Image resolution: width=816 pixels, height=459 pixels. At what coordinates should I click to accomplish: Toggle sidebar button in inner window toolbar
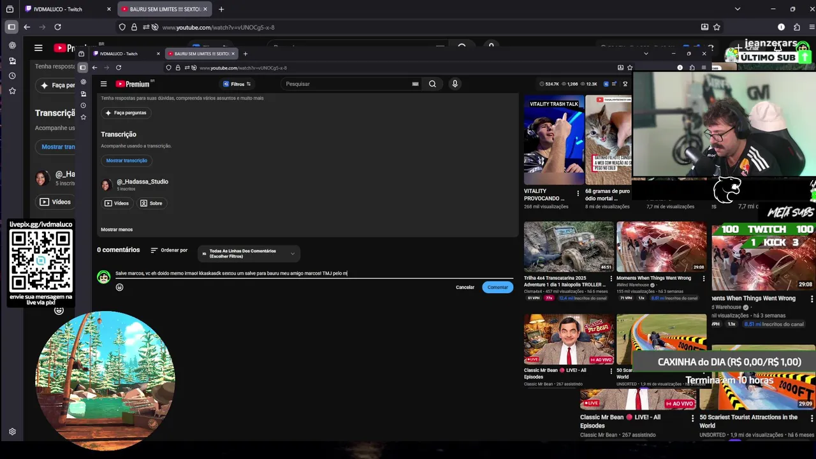click(82, 68)
